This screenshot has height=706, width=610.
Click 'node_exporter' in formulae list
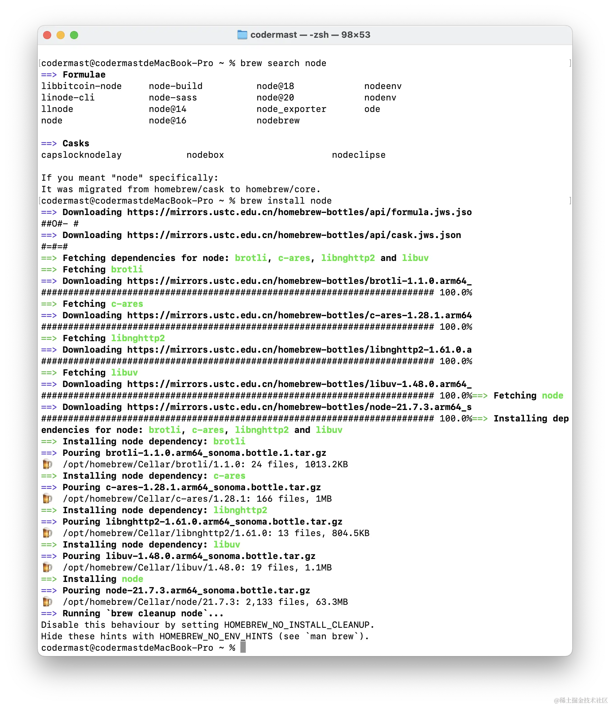292,109
